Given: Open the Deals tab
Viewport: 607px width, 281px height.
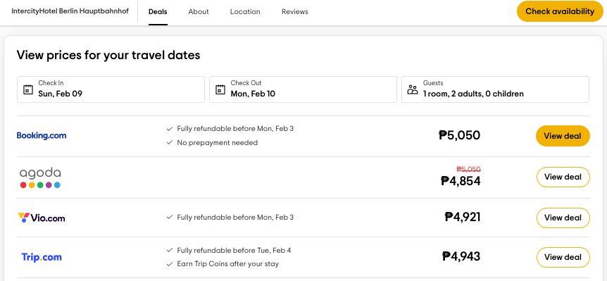Looking at the screenshot, I should pos(158,11).
